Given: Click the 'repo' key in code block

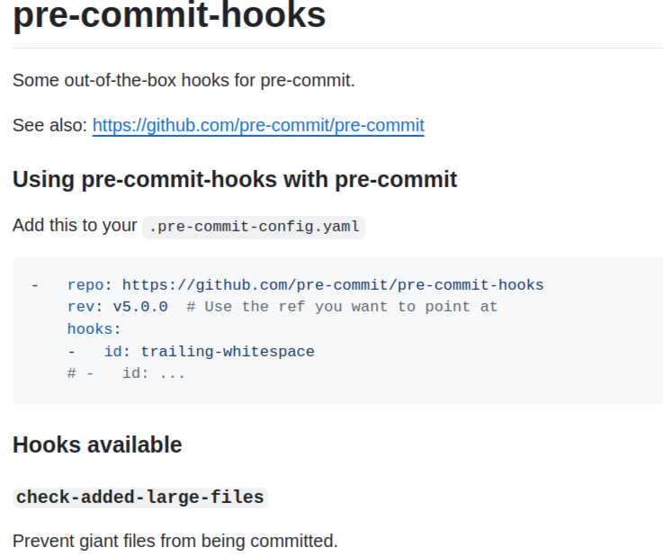Looking at the screenshot, I should coord(85,285).
